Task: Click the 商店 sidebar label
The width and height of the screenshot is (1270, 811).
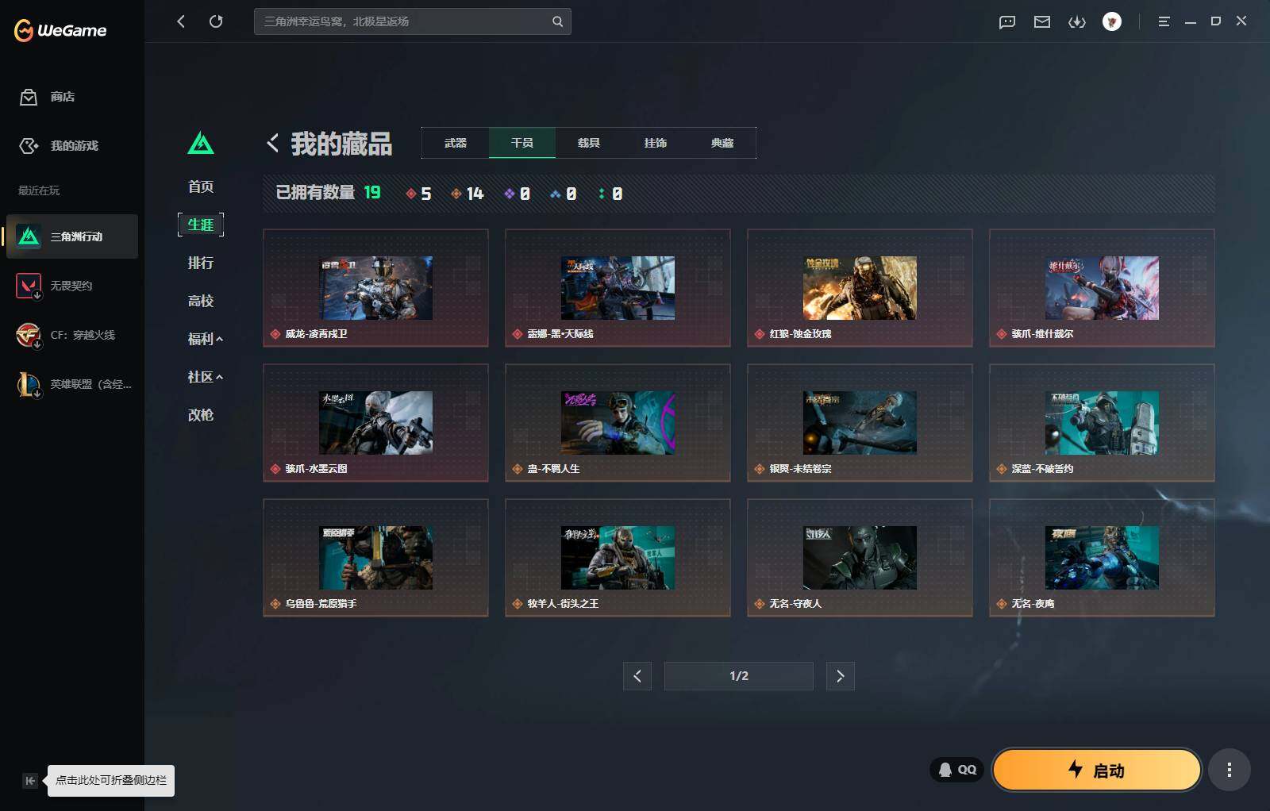Action: tap(63, 97)
